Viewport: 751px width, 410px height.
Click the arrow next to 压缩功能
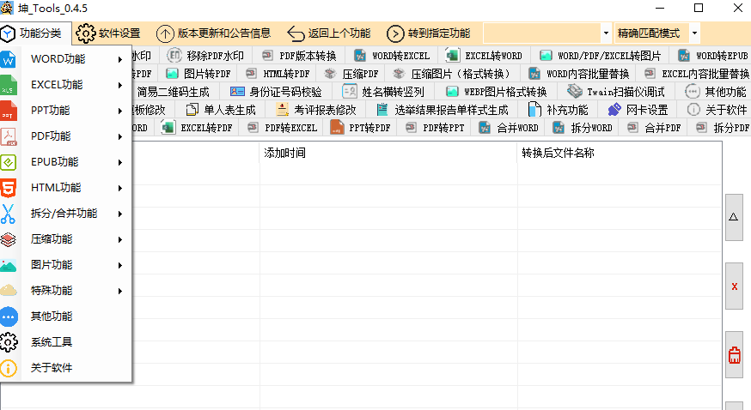(x=120, y=240)
